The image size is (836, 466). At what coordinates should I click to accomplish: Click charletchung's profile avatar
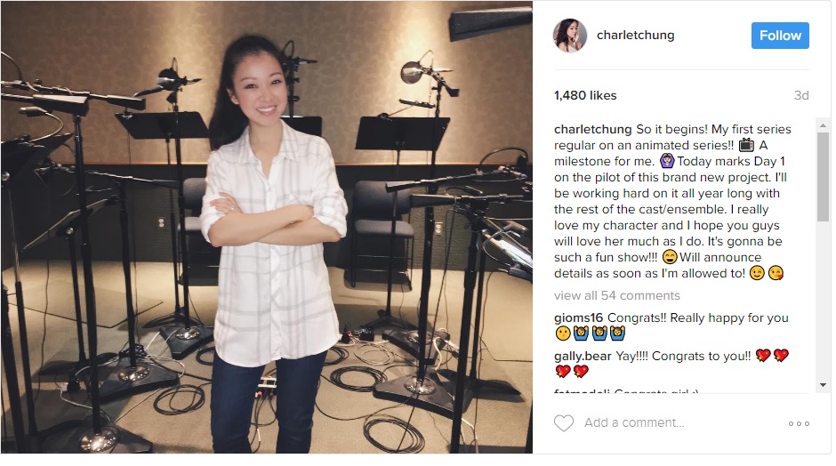(570, 36)
